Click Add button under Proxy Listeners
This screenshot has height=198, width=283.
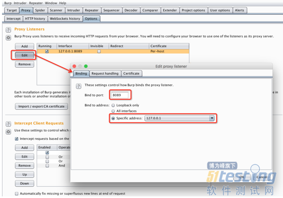pos(25,46)
